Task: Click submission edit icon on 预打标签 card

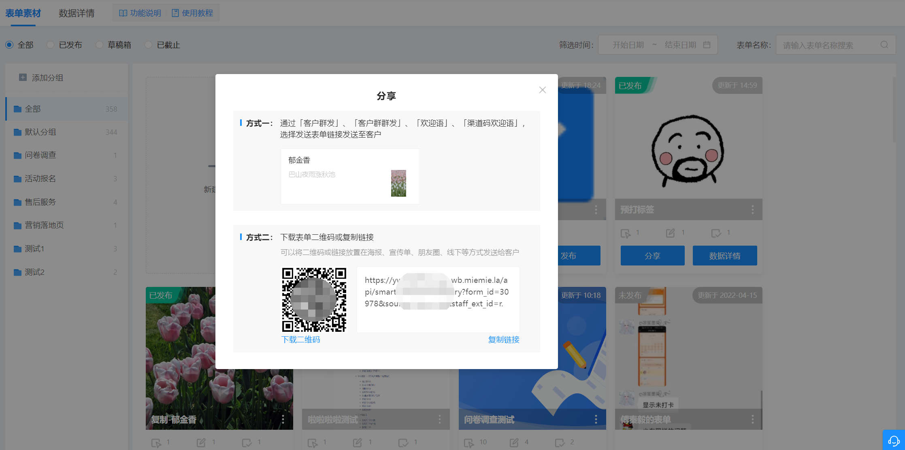Action: pos(671,233)
